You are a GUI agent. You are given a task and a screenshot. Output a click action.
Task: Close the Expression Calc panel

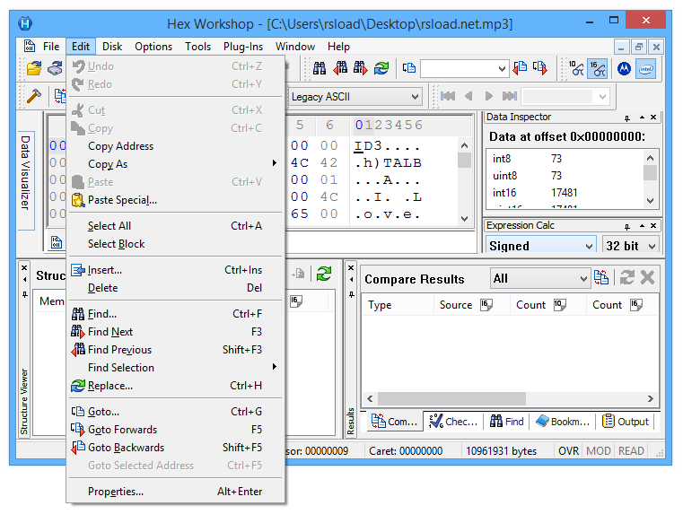point(653,225)
